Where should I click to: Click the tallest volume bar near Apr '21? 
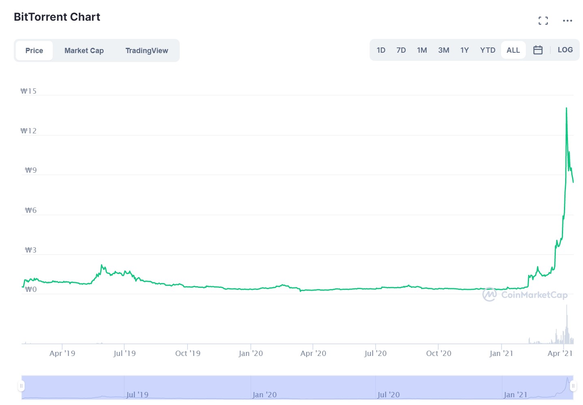tap(567, 324)
